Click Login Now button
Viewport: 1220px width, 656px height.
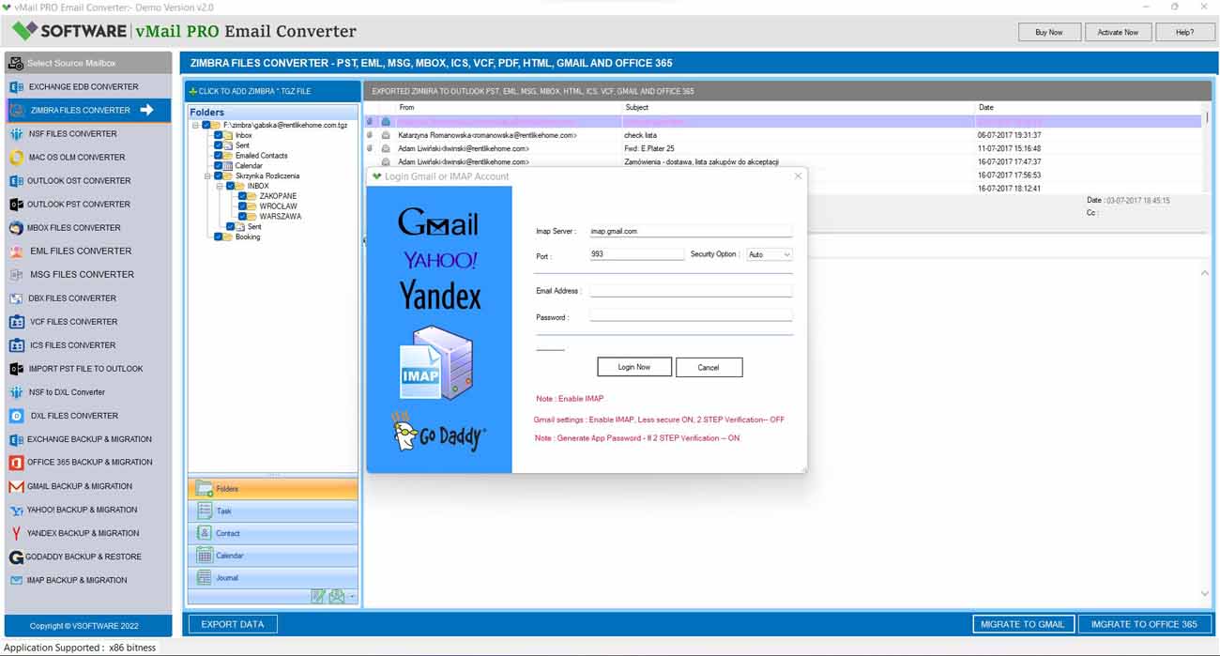634,367
